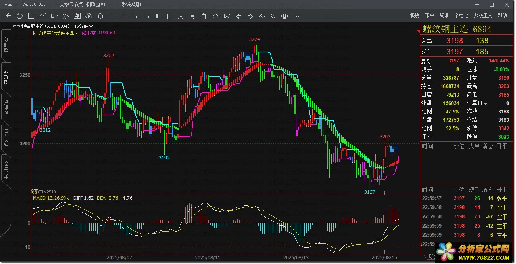Screen dimensions: 516x264
Task: Click the 买入 price 3197
Action: point(455,52)
